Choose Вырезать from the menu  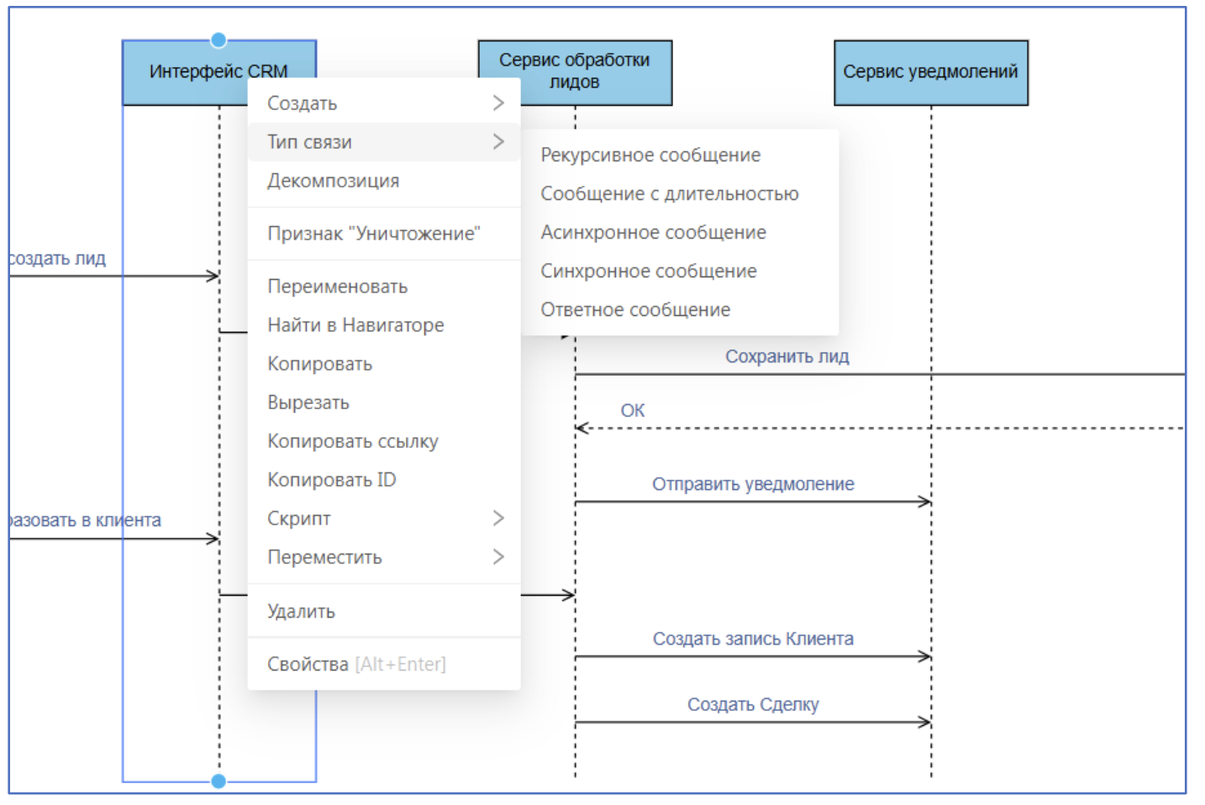coord(308,402)
